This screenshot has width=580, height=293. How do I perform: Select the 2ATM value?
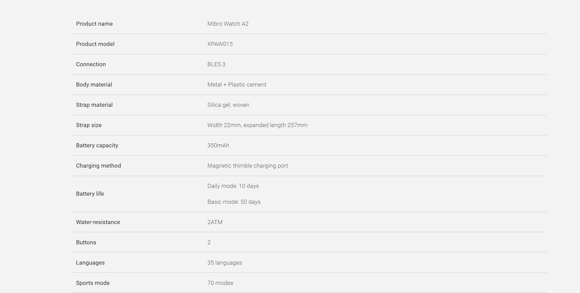coord(215,222)
